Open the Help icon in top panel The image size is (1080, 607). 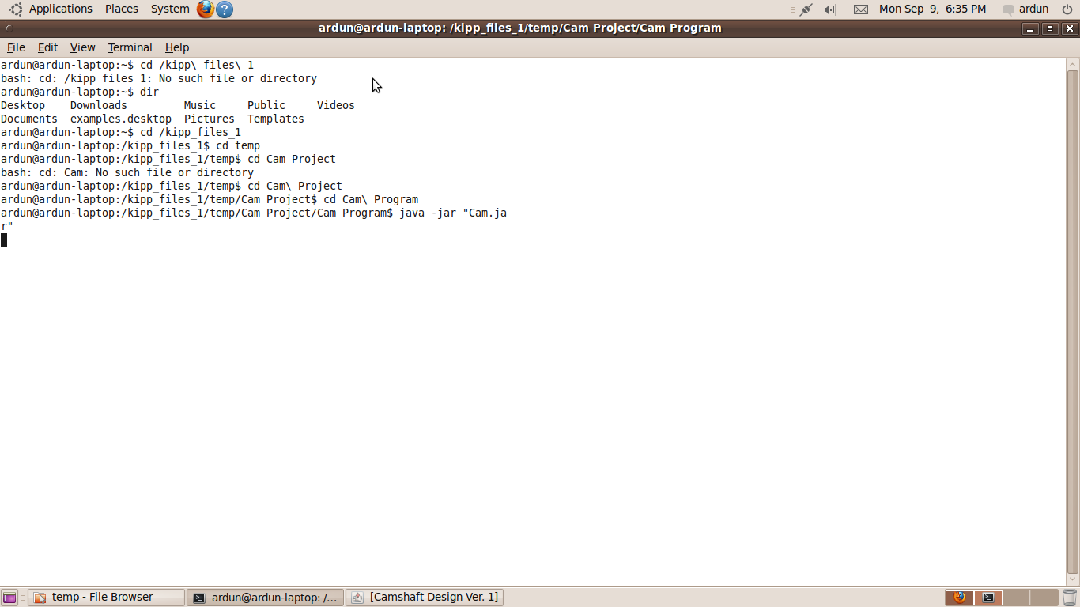[x=225, y=9]
